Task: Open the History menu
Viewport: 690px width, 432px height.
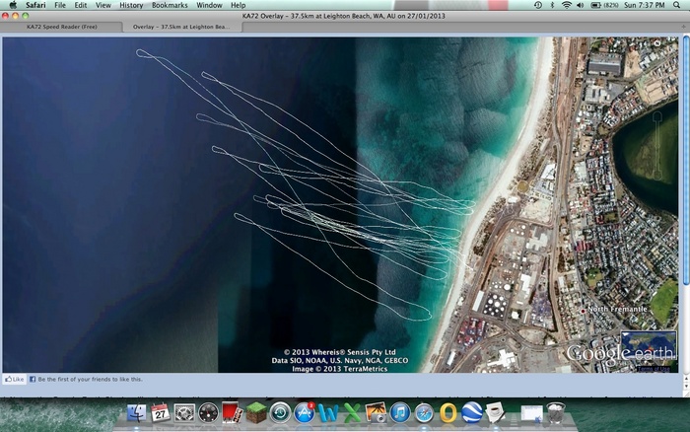Action: pyautogui.click(x=131, y=5)
